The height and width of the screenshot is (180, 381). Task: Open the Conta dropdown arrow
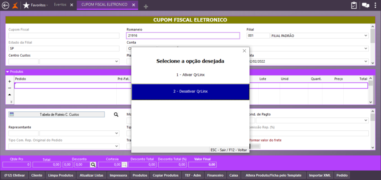pyautogui.click(x=366, y=48)
